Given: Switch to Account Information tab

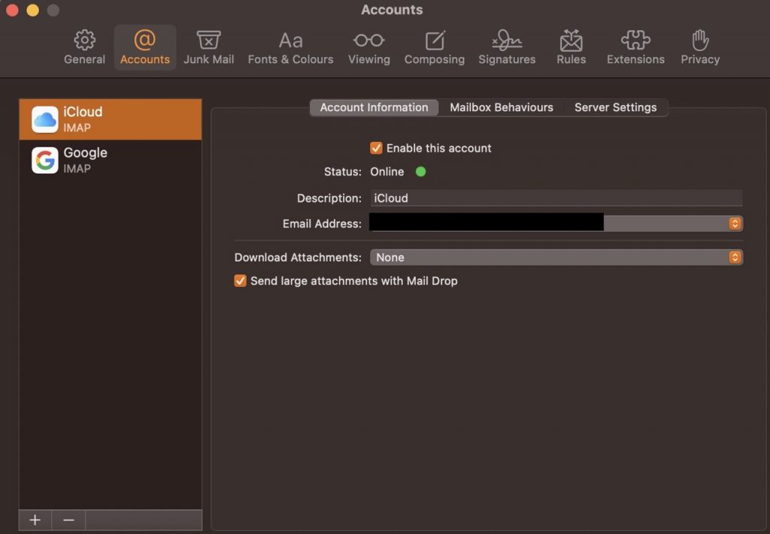Looking at the screenshot, I should pos(374,107).
